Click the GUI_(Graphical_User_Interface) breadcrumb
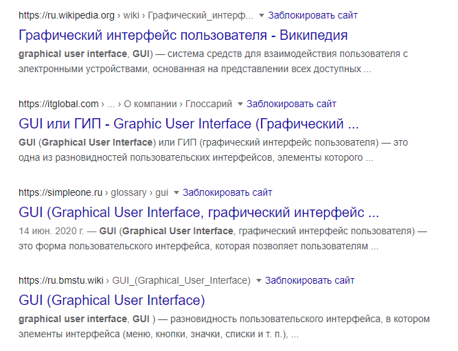 (x=181, y=280)
